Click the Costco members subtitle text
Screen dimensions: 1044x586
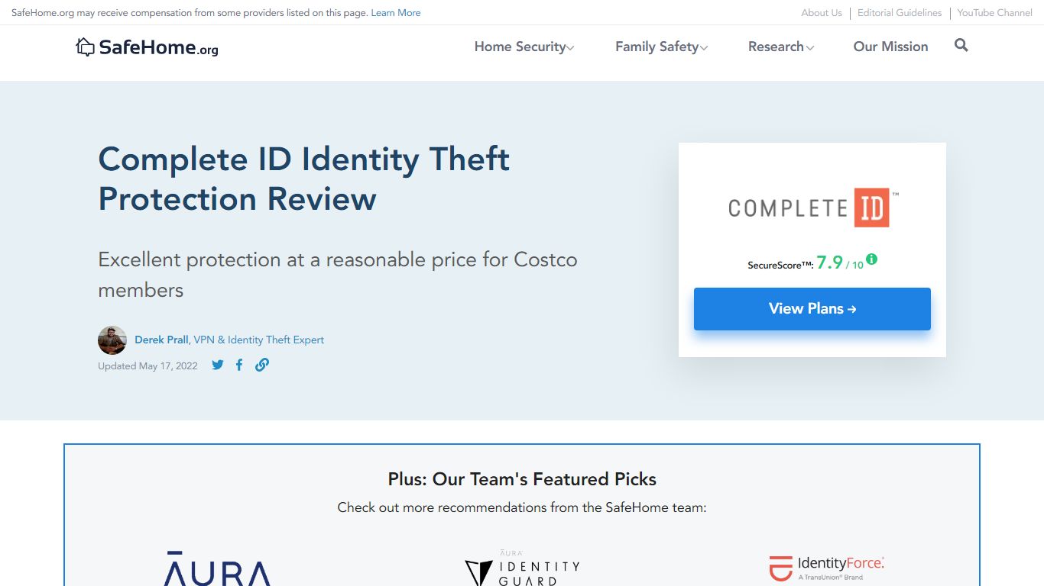pos(338,275)
